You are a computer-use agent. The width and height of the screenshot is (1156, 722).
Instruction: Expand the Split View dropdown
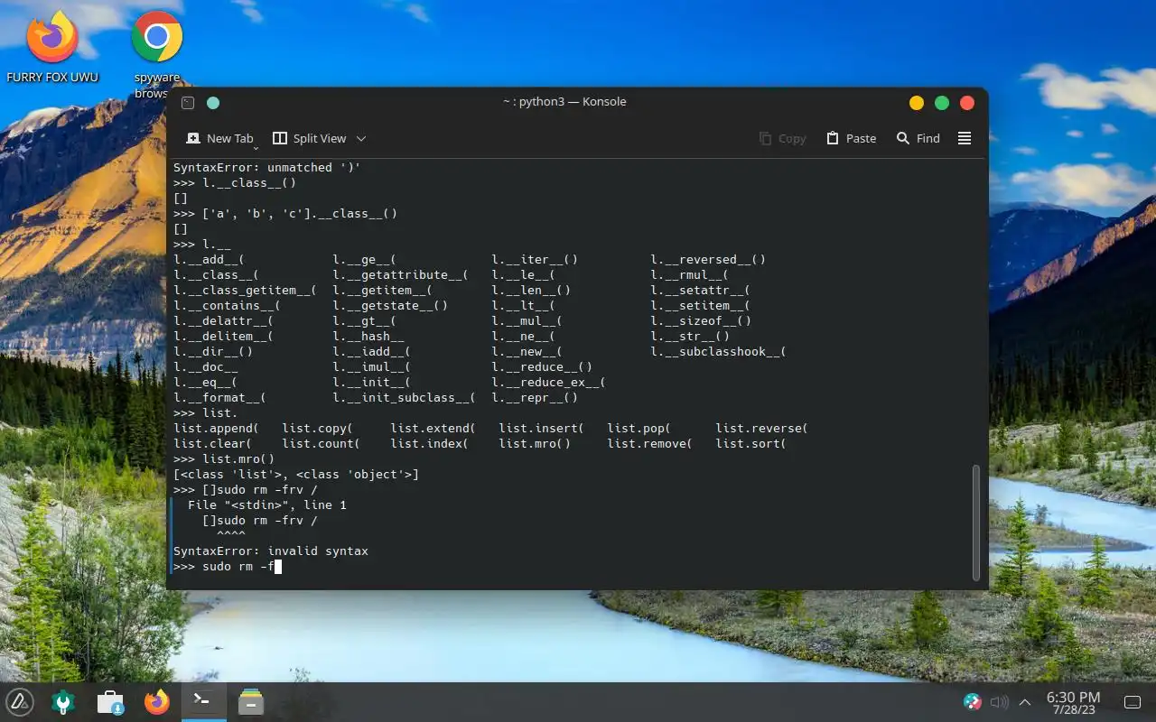click(x=361, y=138)
